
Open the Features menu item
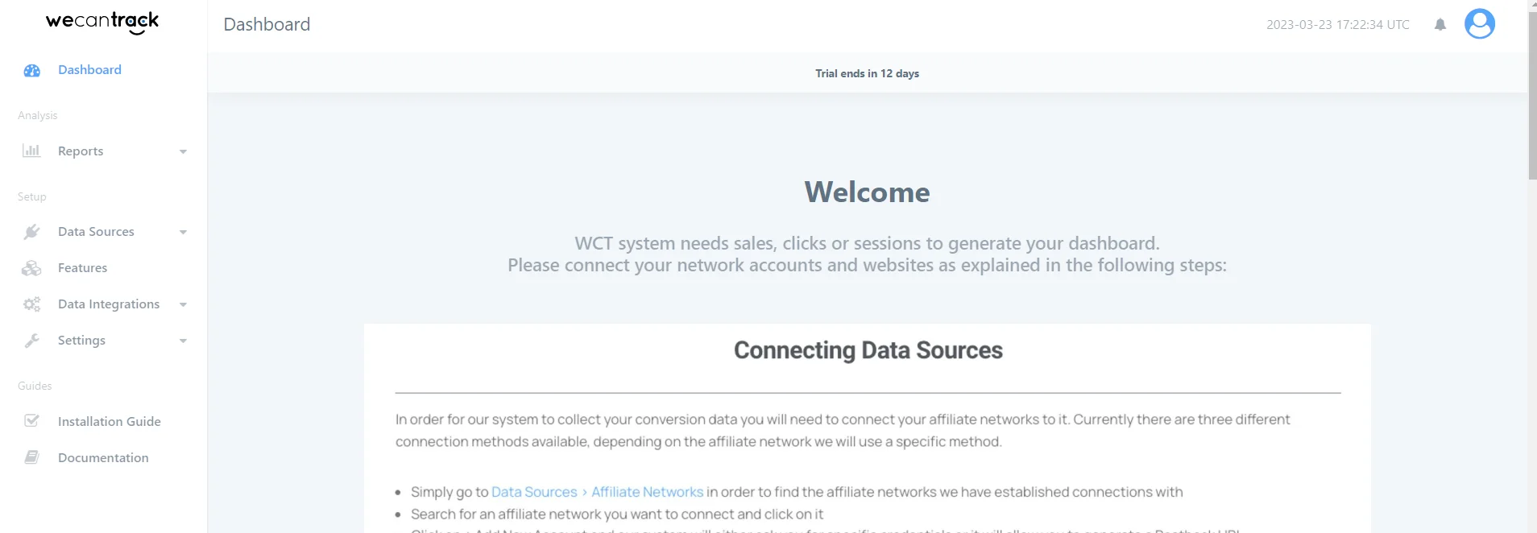[82, 268]
